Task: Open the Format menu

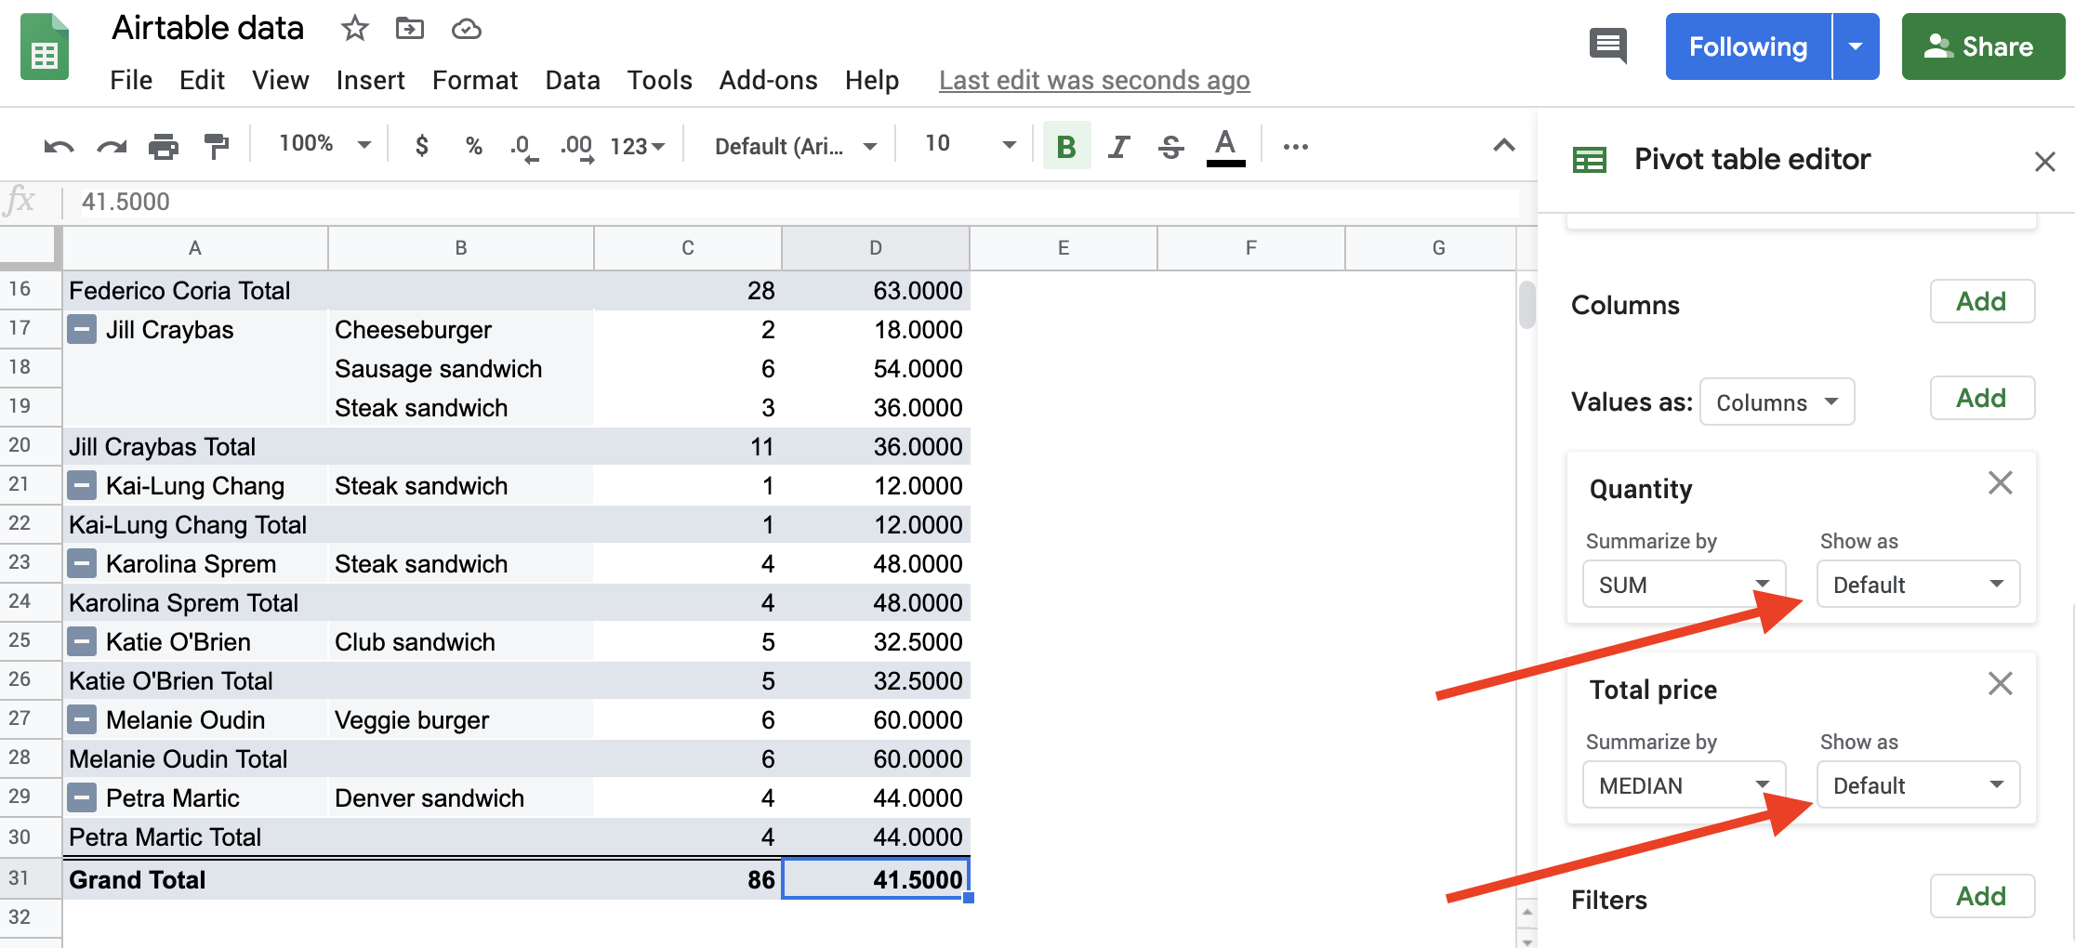Action: tap(474, 80)
